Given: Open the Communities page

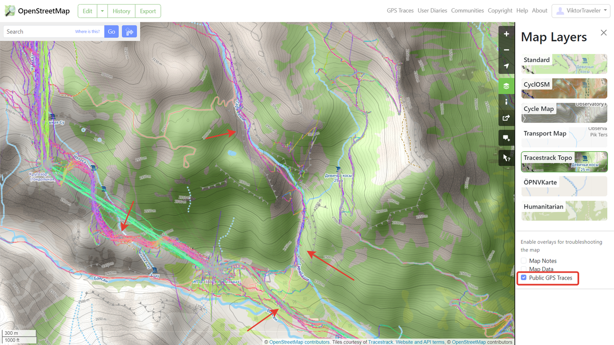Looking at the screenshot, I should point(468,11).
